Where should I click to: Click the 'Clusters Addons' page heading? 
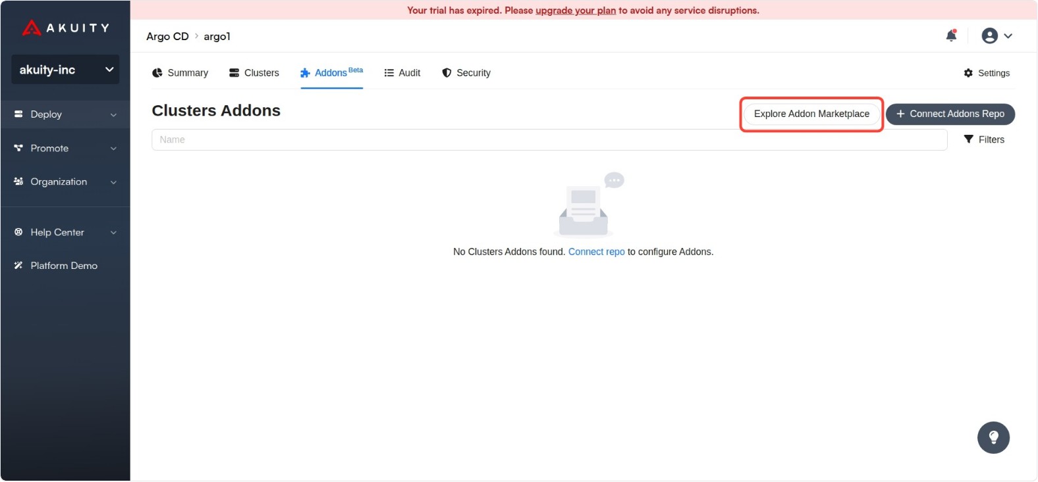216,110
